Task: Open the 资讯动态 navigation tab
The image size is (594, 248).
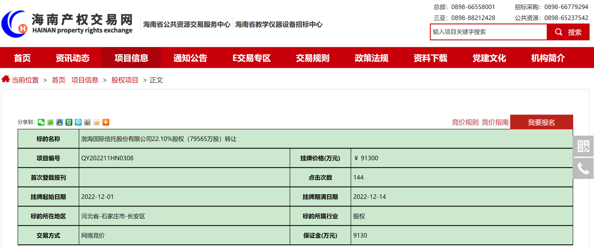Action: tap(72, 58)
